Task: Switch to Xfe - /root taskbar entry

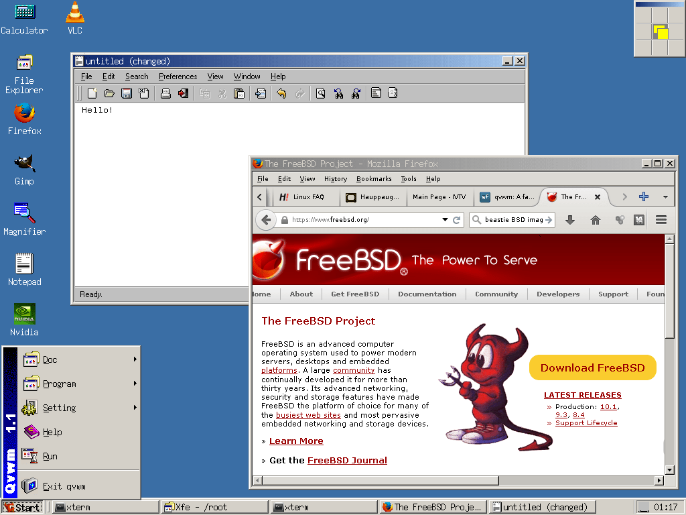Action: pyautogui.click(x=215, y=507)
